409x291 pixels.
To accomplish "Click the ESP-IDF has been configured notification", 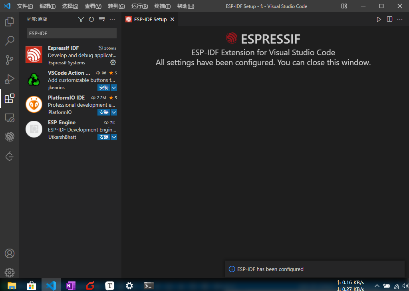I will coord(314,269).
